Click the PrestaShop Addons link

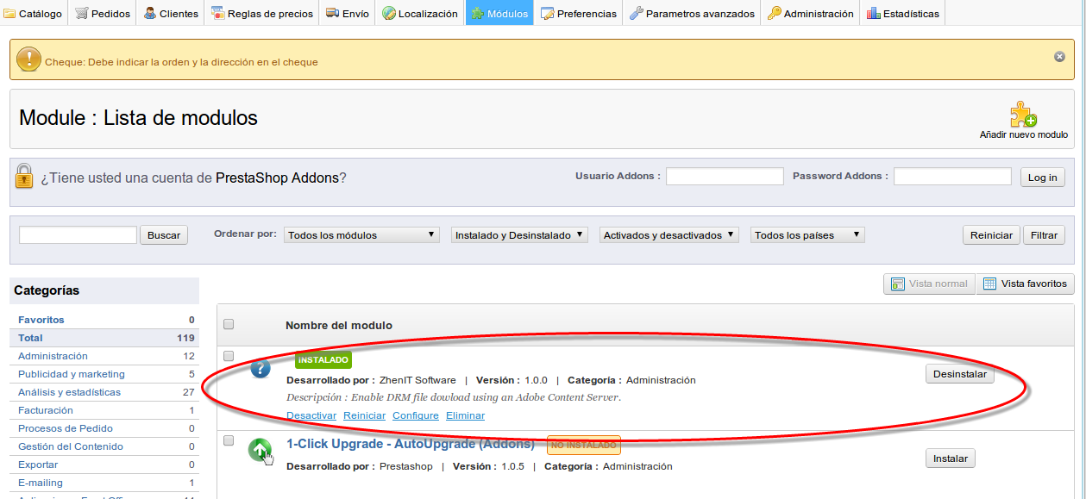click(x=277, y=178)
